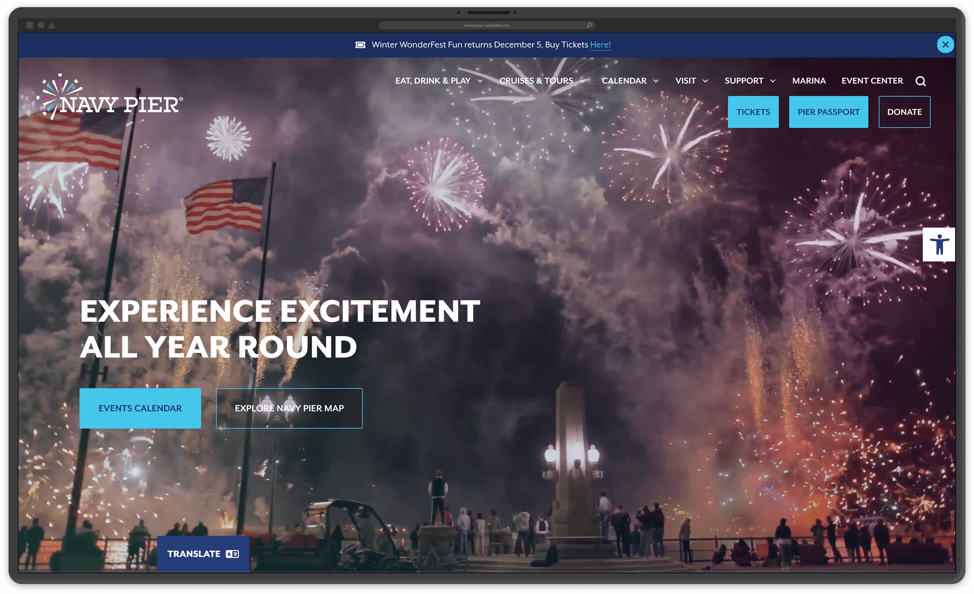
Task: Open the Event Center menu item
Action: 872,81
